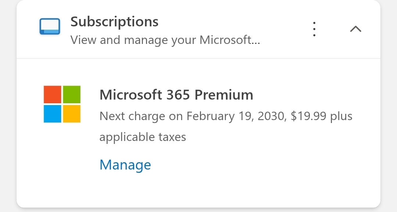Click the "applicable taxes" text
The image size is (397, 212).
[143, 137]
